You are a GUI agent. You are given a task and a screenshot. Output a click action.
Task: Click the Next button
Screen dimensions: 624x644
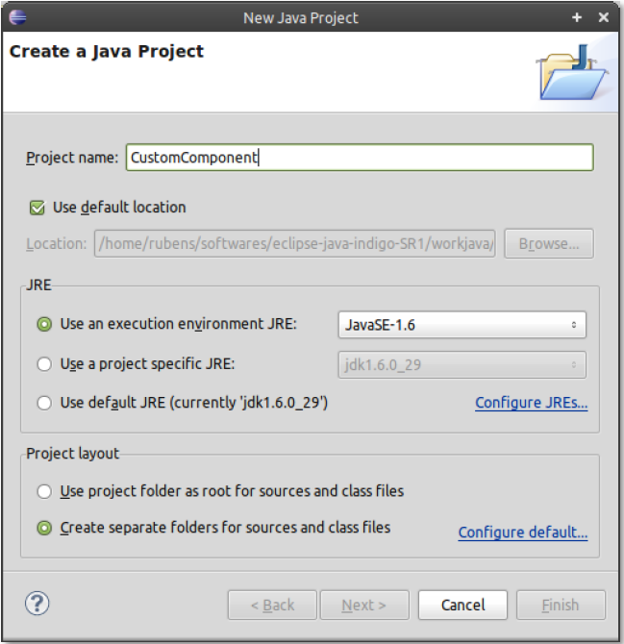click(363, 605)
